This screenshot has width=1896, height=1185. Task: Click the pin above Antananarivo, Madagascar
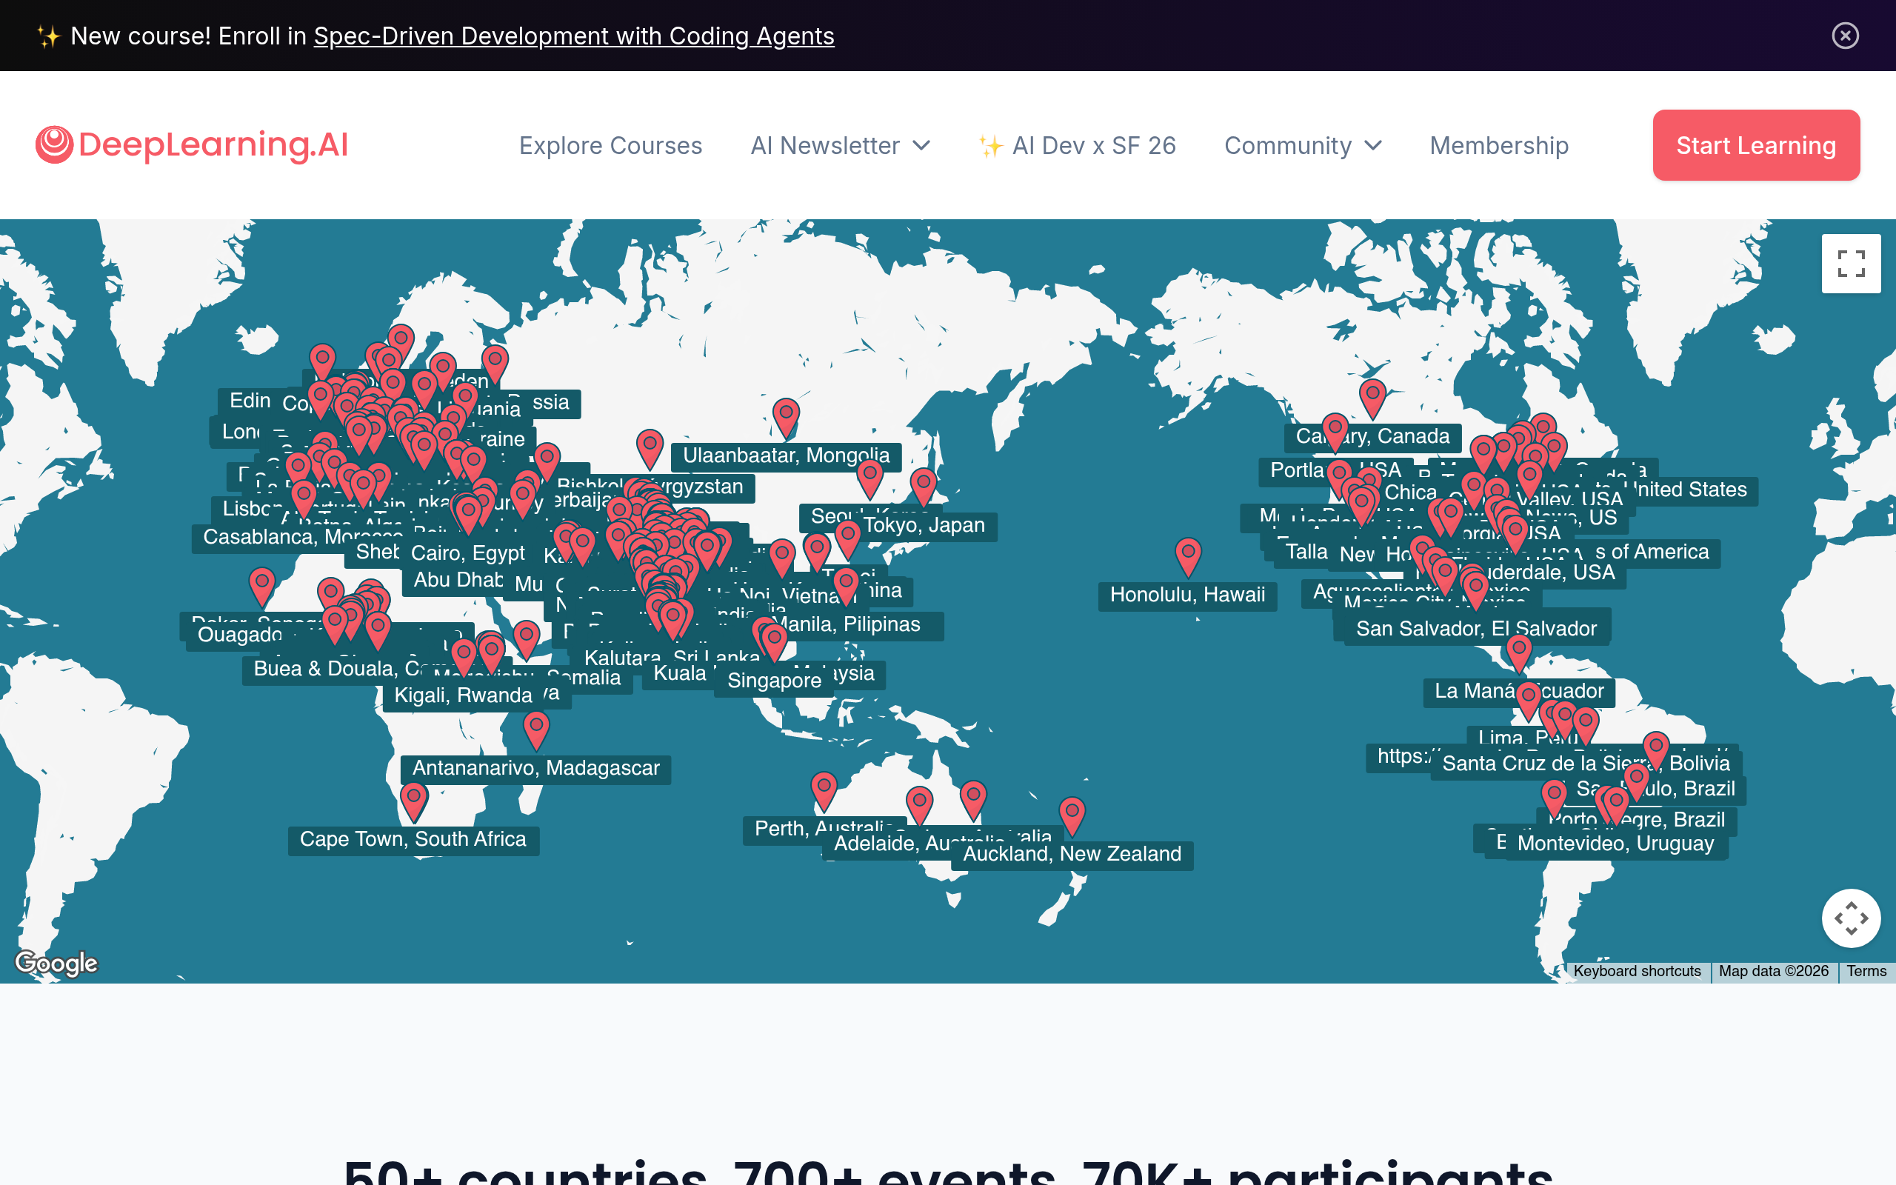536,728
